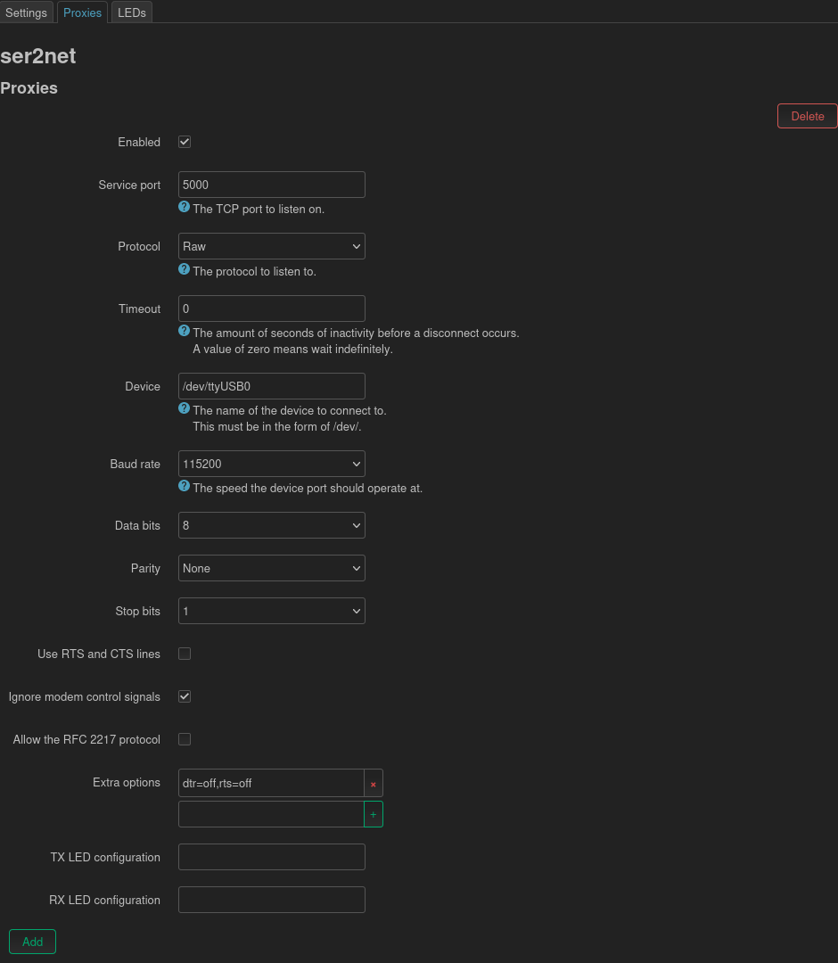Image resolution: width=838 pixels, height=963 pixels.
Task: Click the help icon below the Device field
Action: (x=184, y=407)
